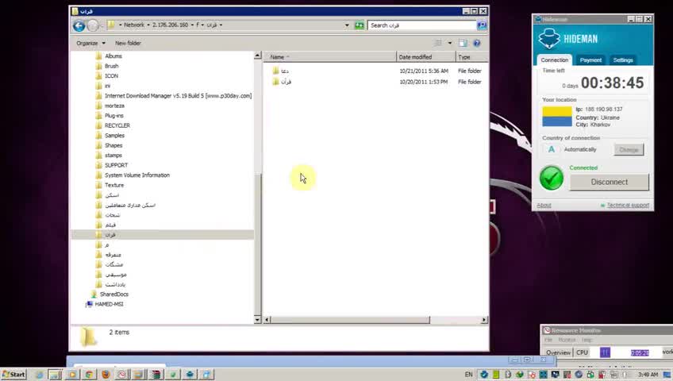Open File menu in Resource Monitor

pos(548,340)
